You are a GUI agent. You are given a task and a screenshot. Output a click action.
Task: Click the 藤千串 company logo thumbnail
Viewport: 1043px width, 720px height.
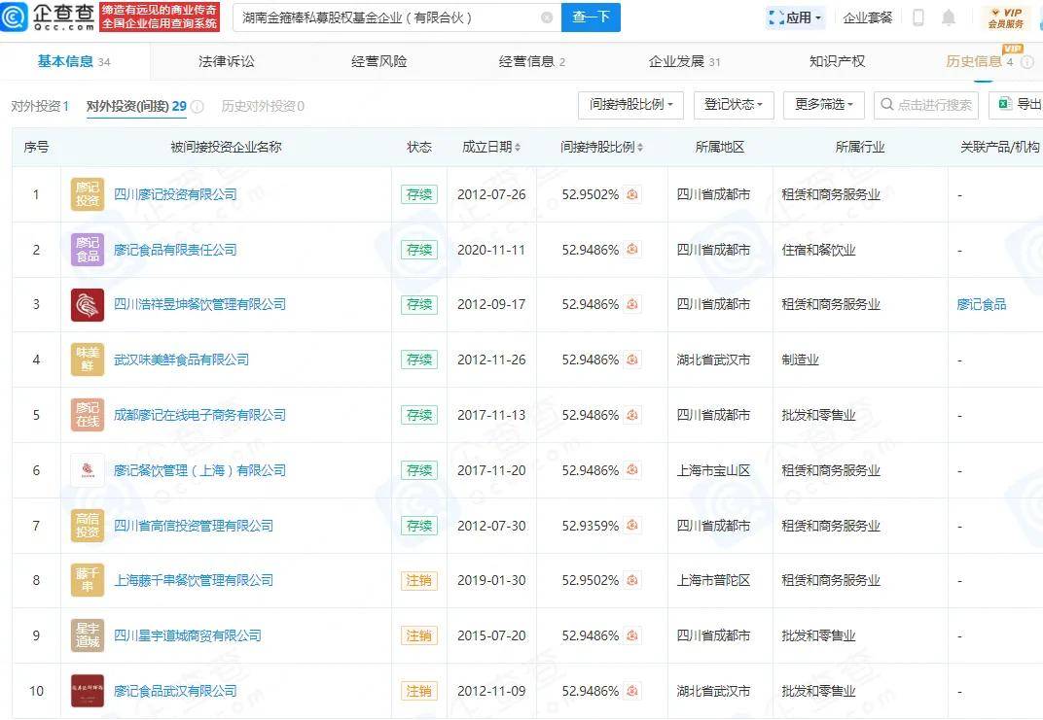click(88, 580)
